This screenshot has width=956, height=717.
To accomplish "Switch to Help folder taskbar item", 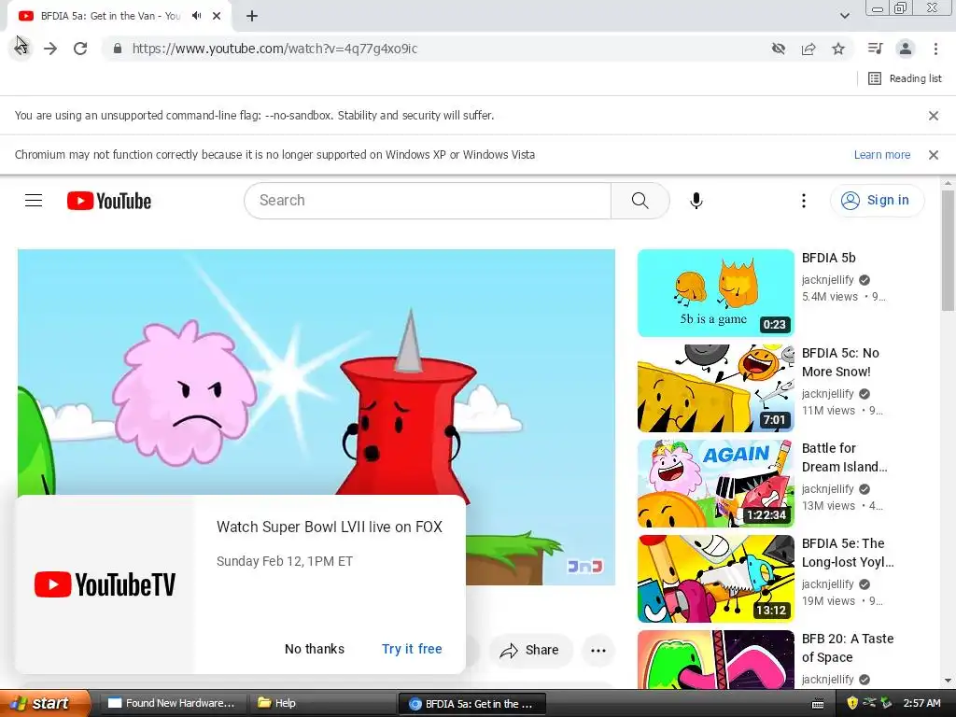I will pyautogui.click(x=321, y=703).
